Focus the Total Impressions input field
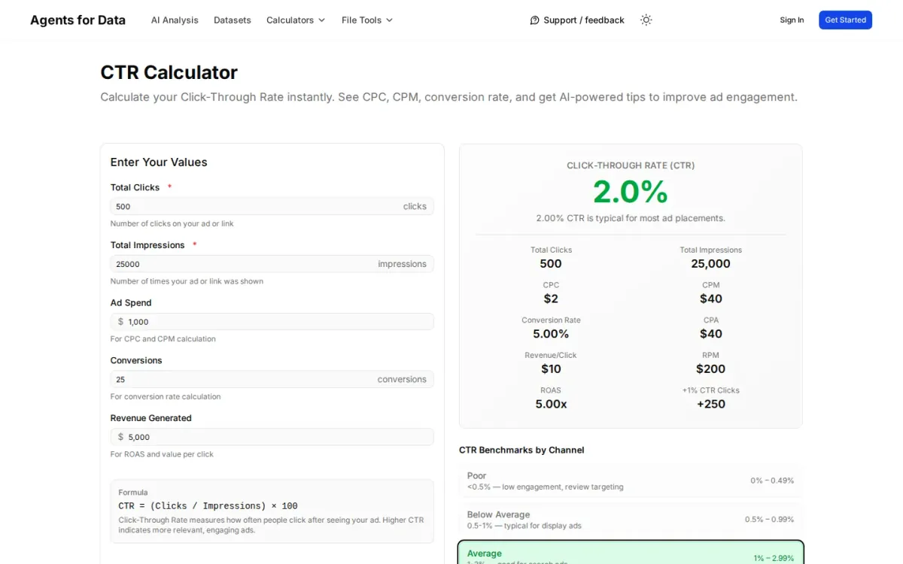The height and width of the screenshot is (564, 903). [272, 264]
